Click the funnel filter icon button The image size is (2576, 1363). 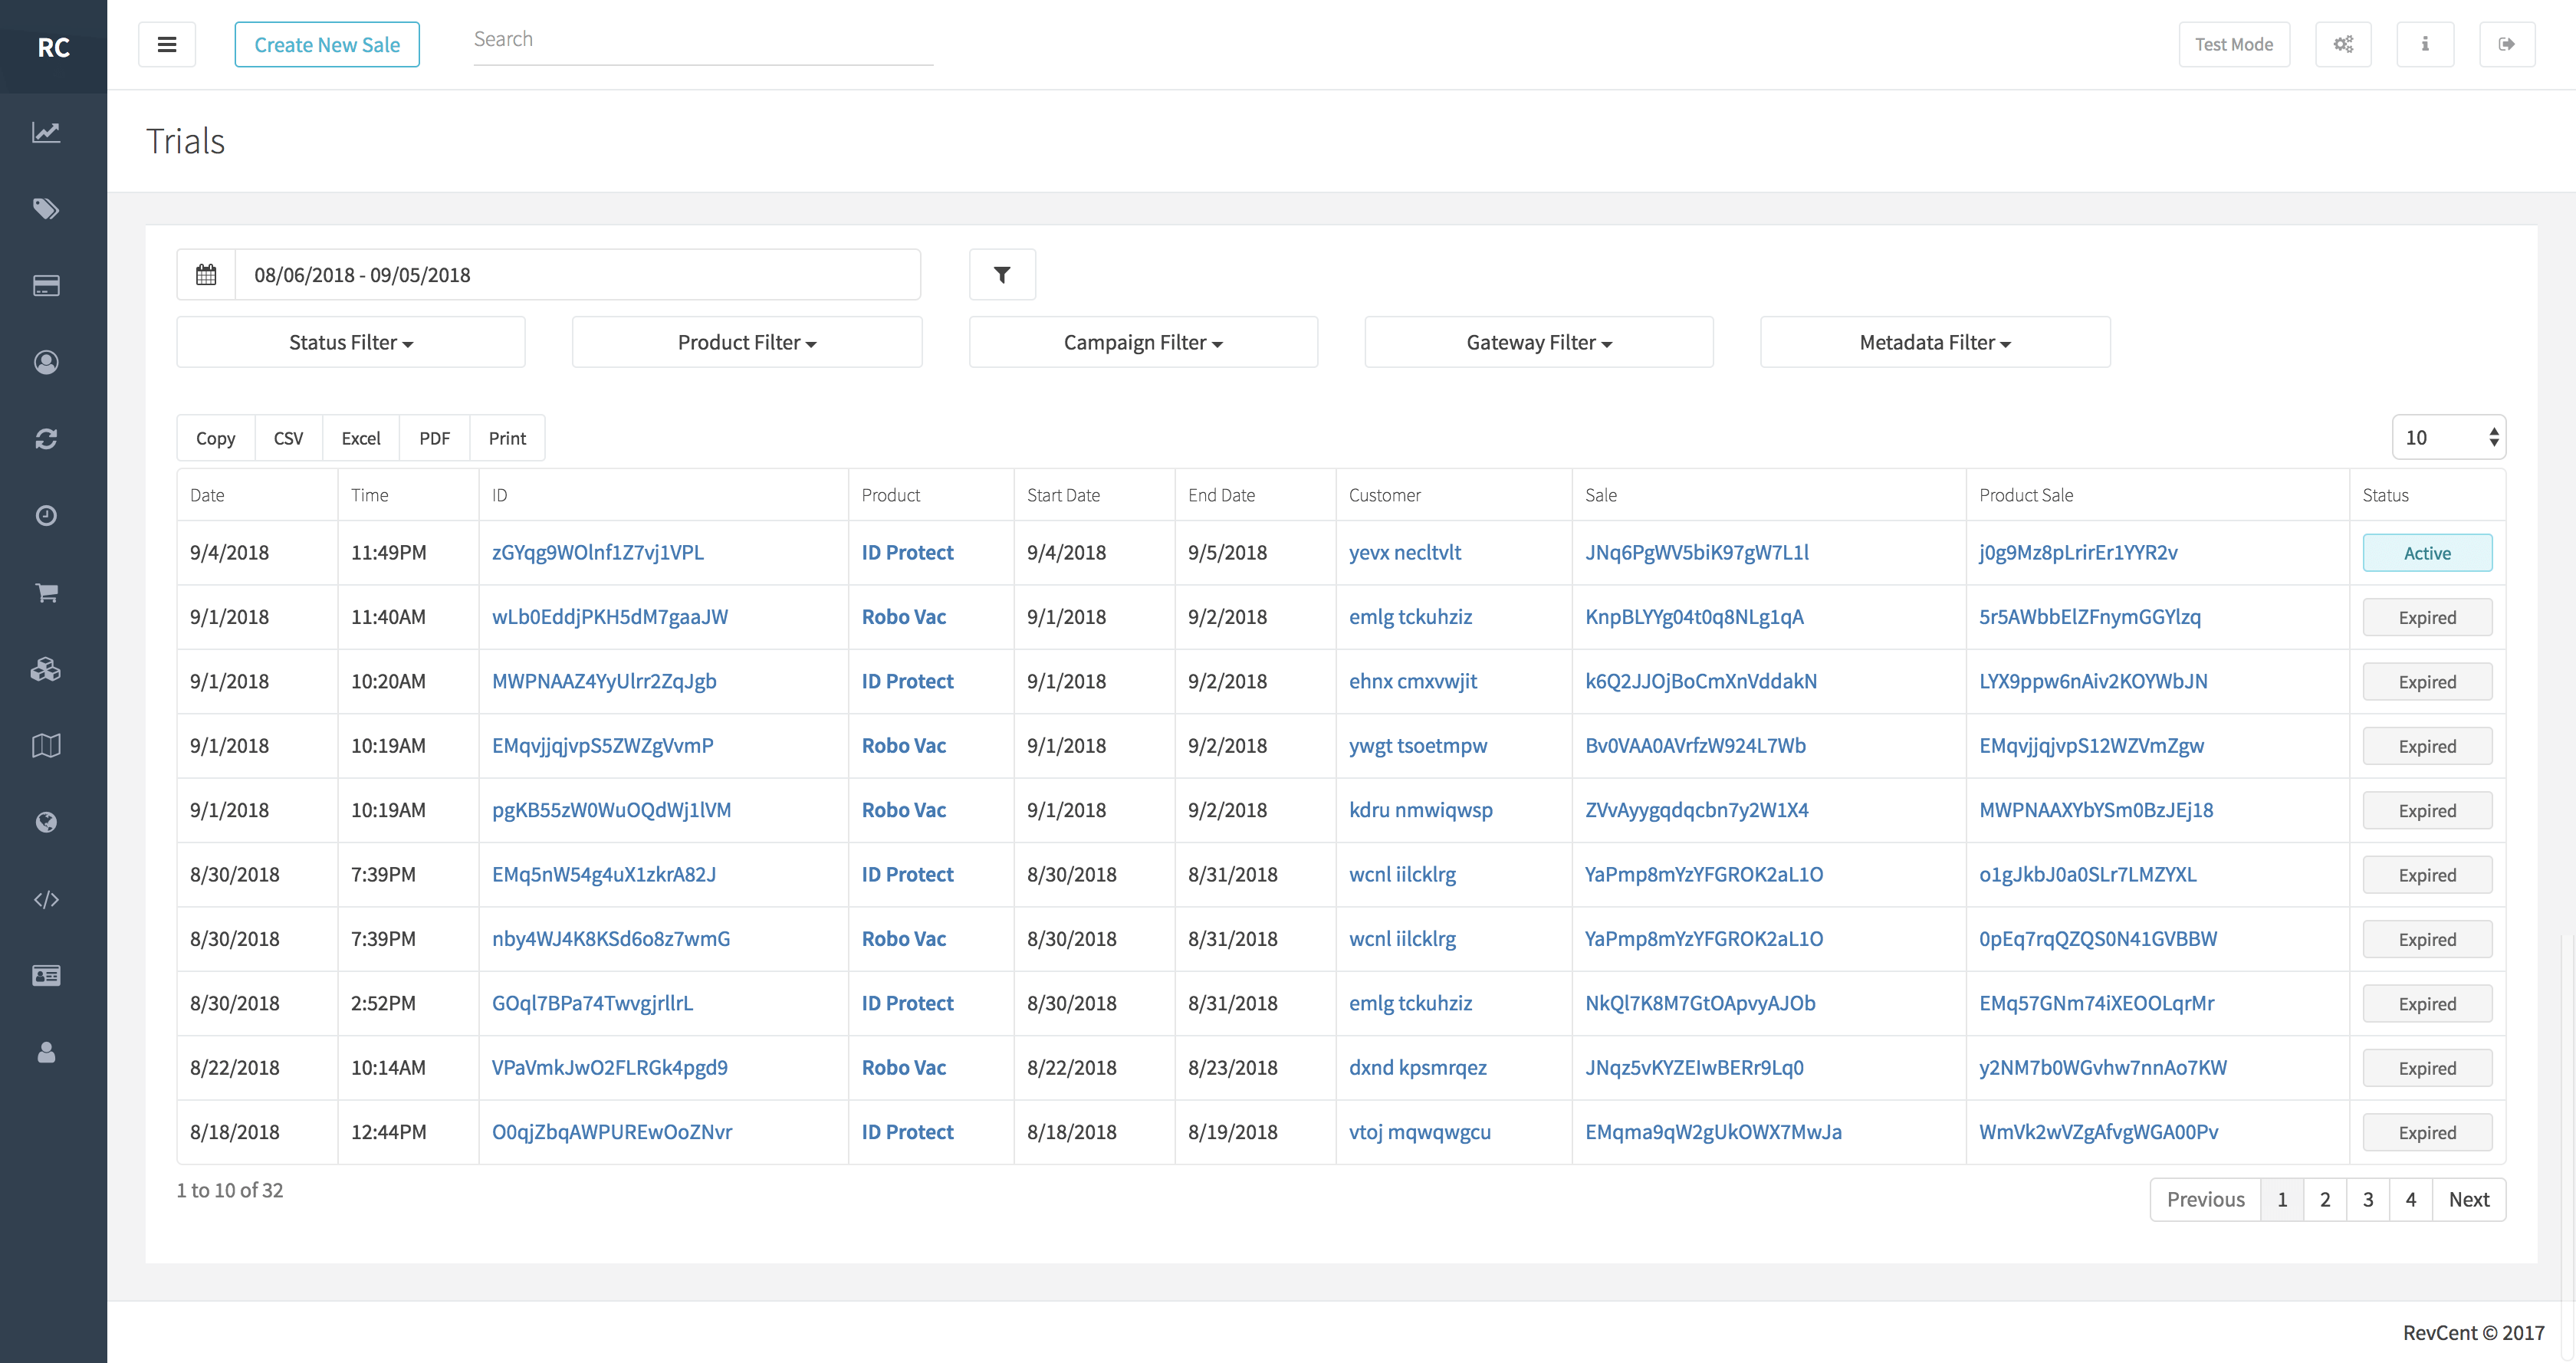tap(1002, 275)
